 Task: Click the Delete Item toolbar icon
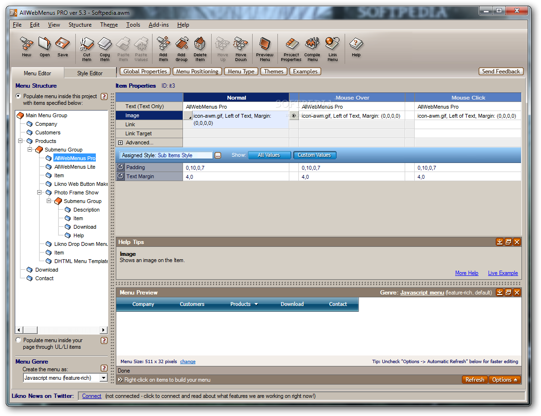(x=200, y=50)
